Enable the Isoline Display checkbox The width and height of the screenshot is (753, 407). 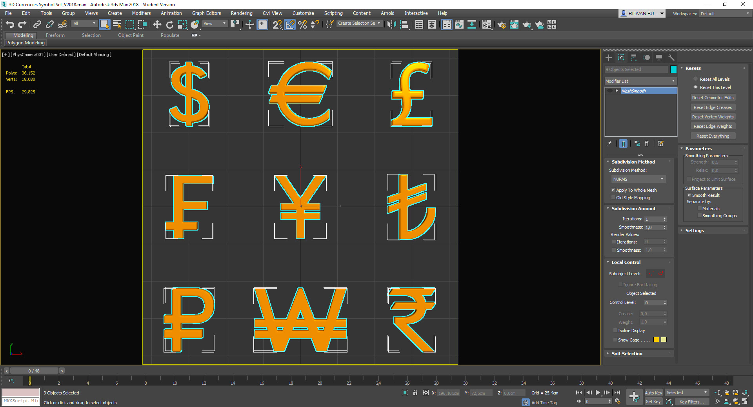[x=615, y=331]
